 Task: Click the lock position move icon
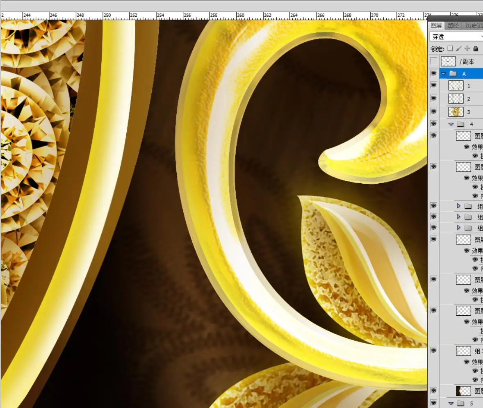click(x=467, y=49)
